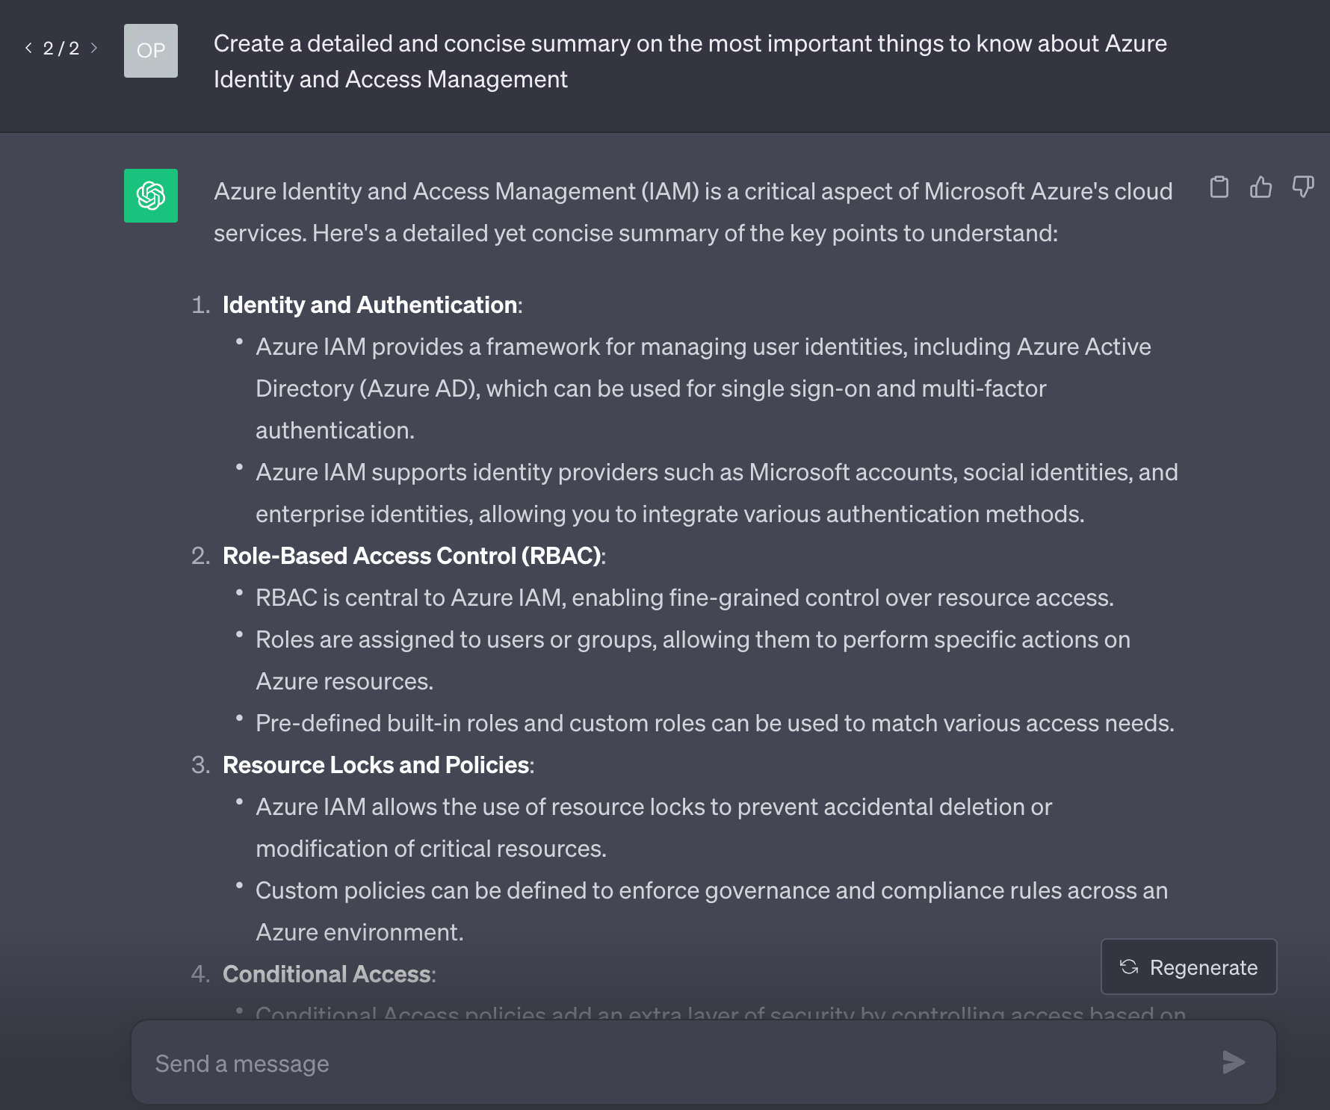Click the Resource Locks and Policies heading

point(376,765)
